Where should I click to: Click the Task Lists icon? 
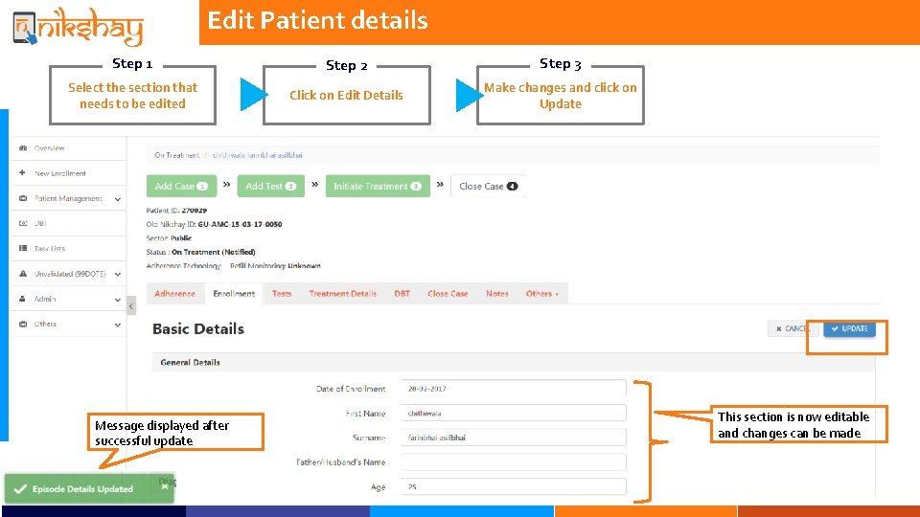[22, 249]
